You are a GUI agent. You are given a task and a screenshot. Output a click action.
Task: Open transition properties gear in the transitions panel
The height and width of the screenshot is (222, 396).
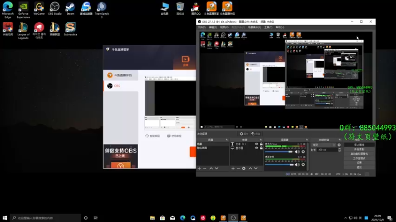339,145
